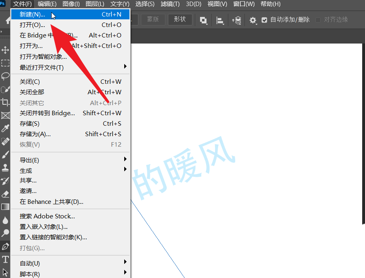This screenshot has width=365, height=278.
Task: Click the 形状 mode button
Action: click(x=180, y=19)
